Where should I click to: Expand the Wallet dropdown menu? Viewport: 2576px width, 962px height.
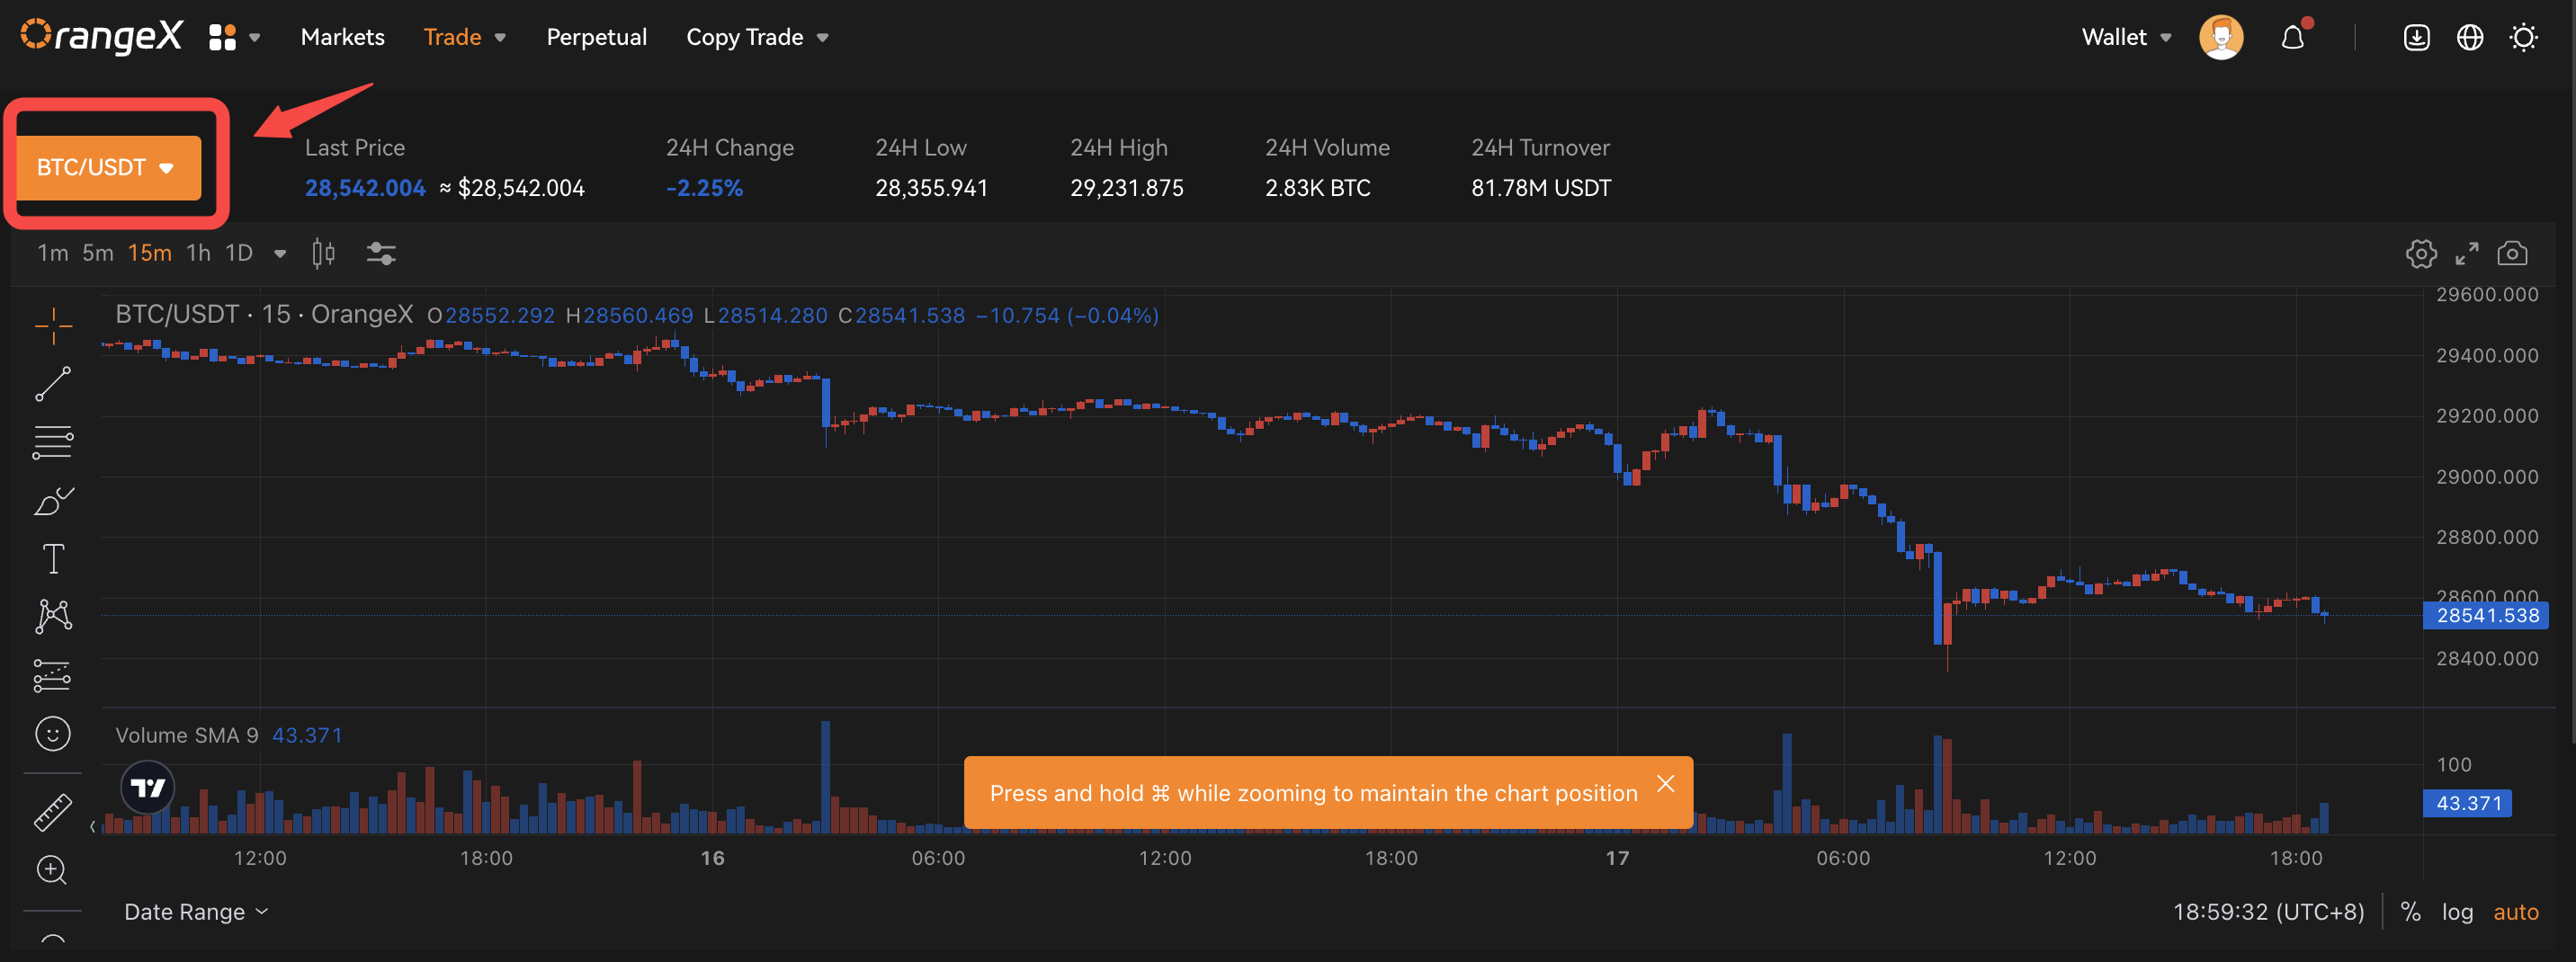[2126, 38]
